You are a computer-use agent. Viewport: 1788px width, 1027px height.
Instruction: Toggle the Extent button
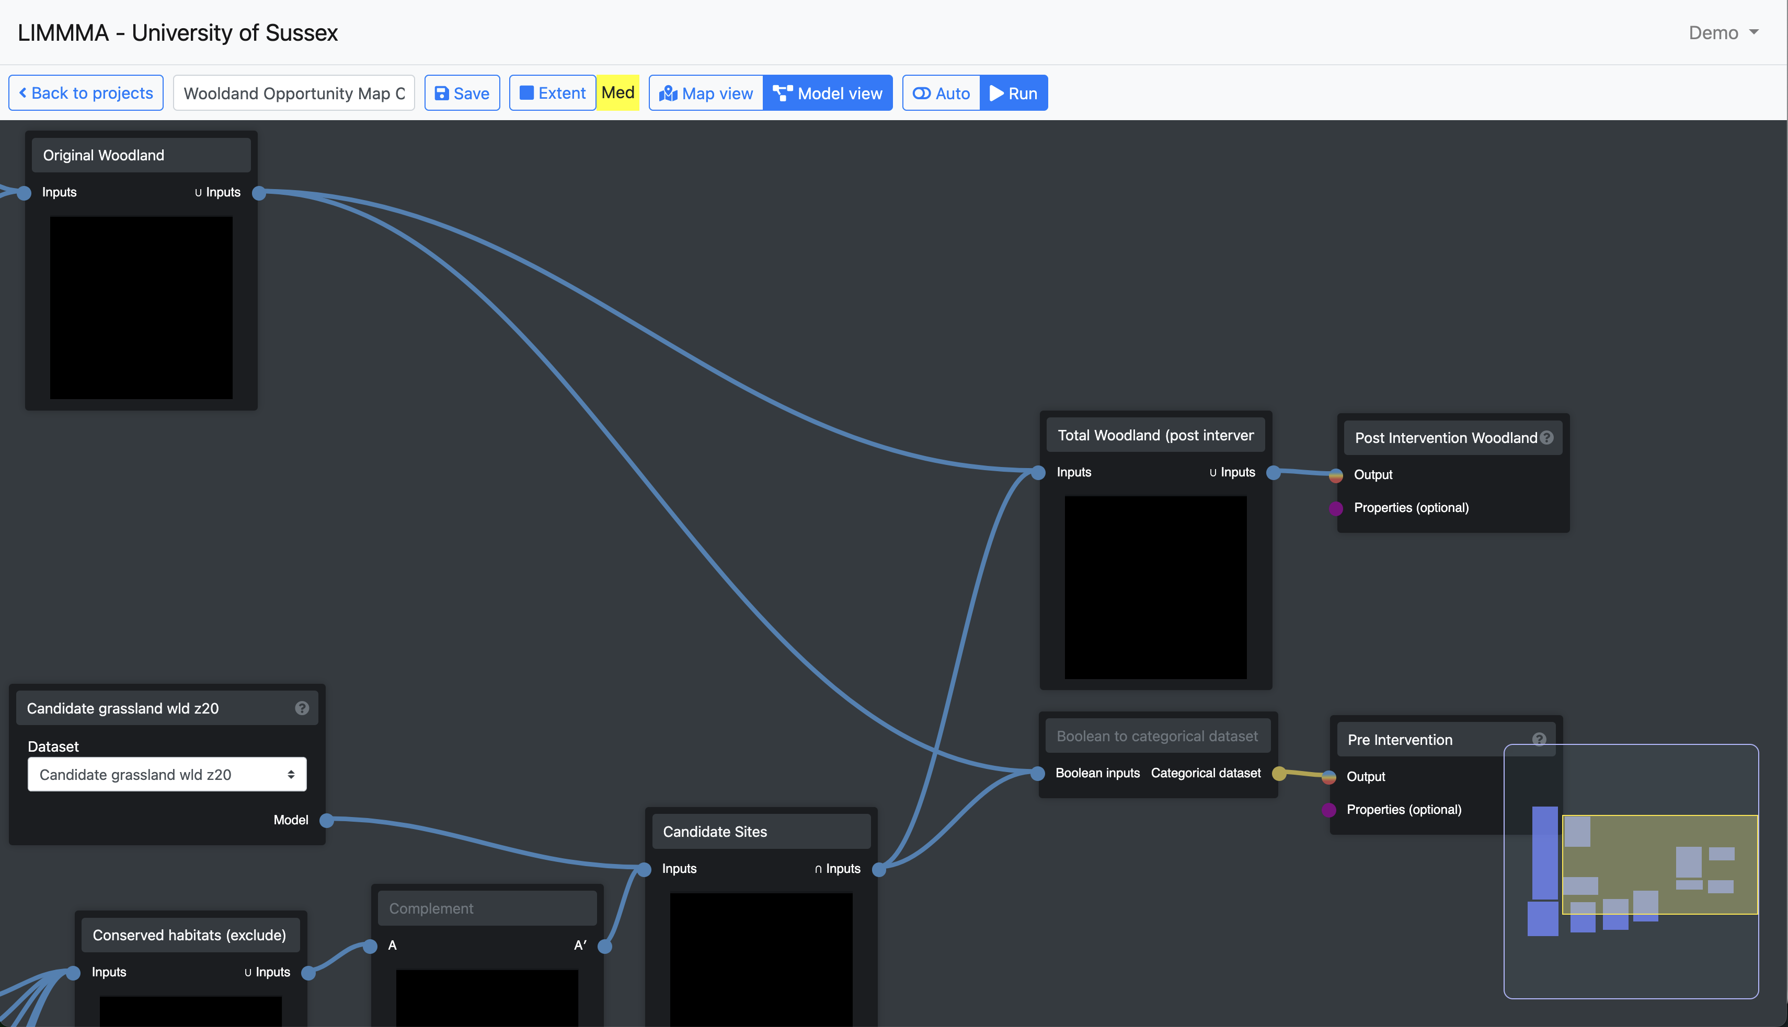[553, 93]
